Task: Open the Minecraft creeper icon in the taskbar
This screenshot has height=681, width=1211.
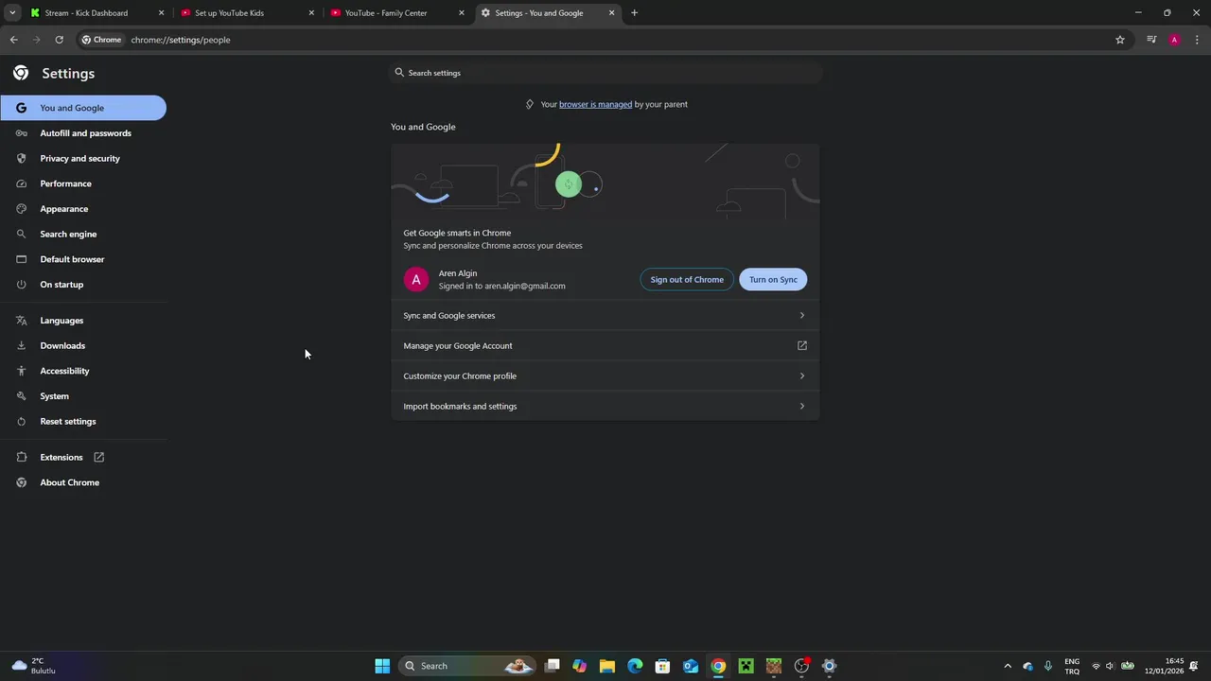Action: pyautogui.click(x=746, y=666)
